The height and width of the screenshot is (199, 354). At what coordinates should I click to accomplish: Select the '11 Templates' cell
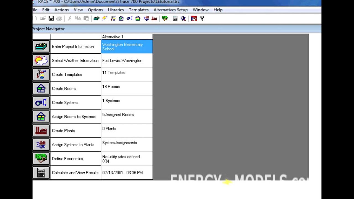pyautogui.click(x=127, y=75)
